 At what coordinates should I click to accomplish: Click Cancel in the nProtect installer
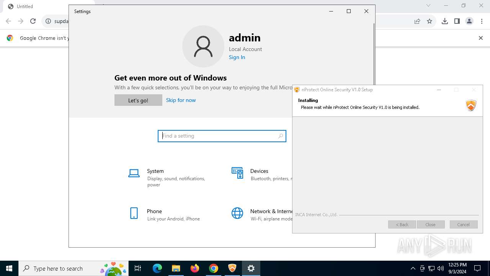tap(463, 225)
